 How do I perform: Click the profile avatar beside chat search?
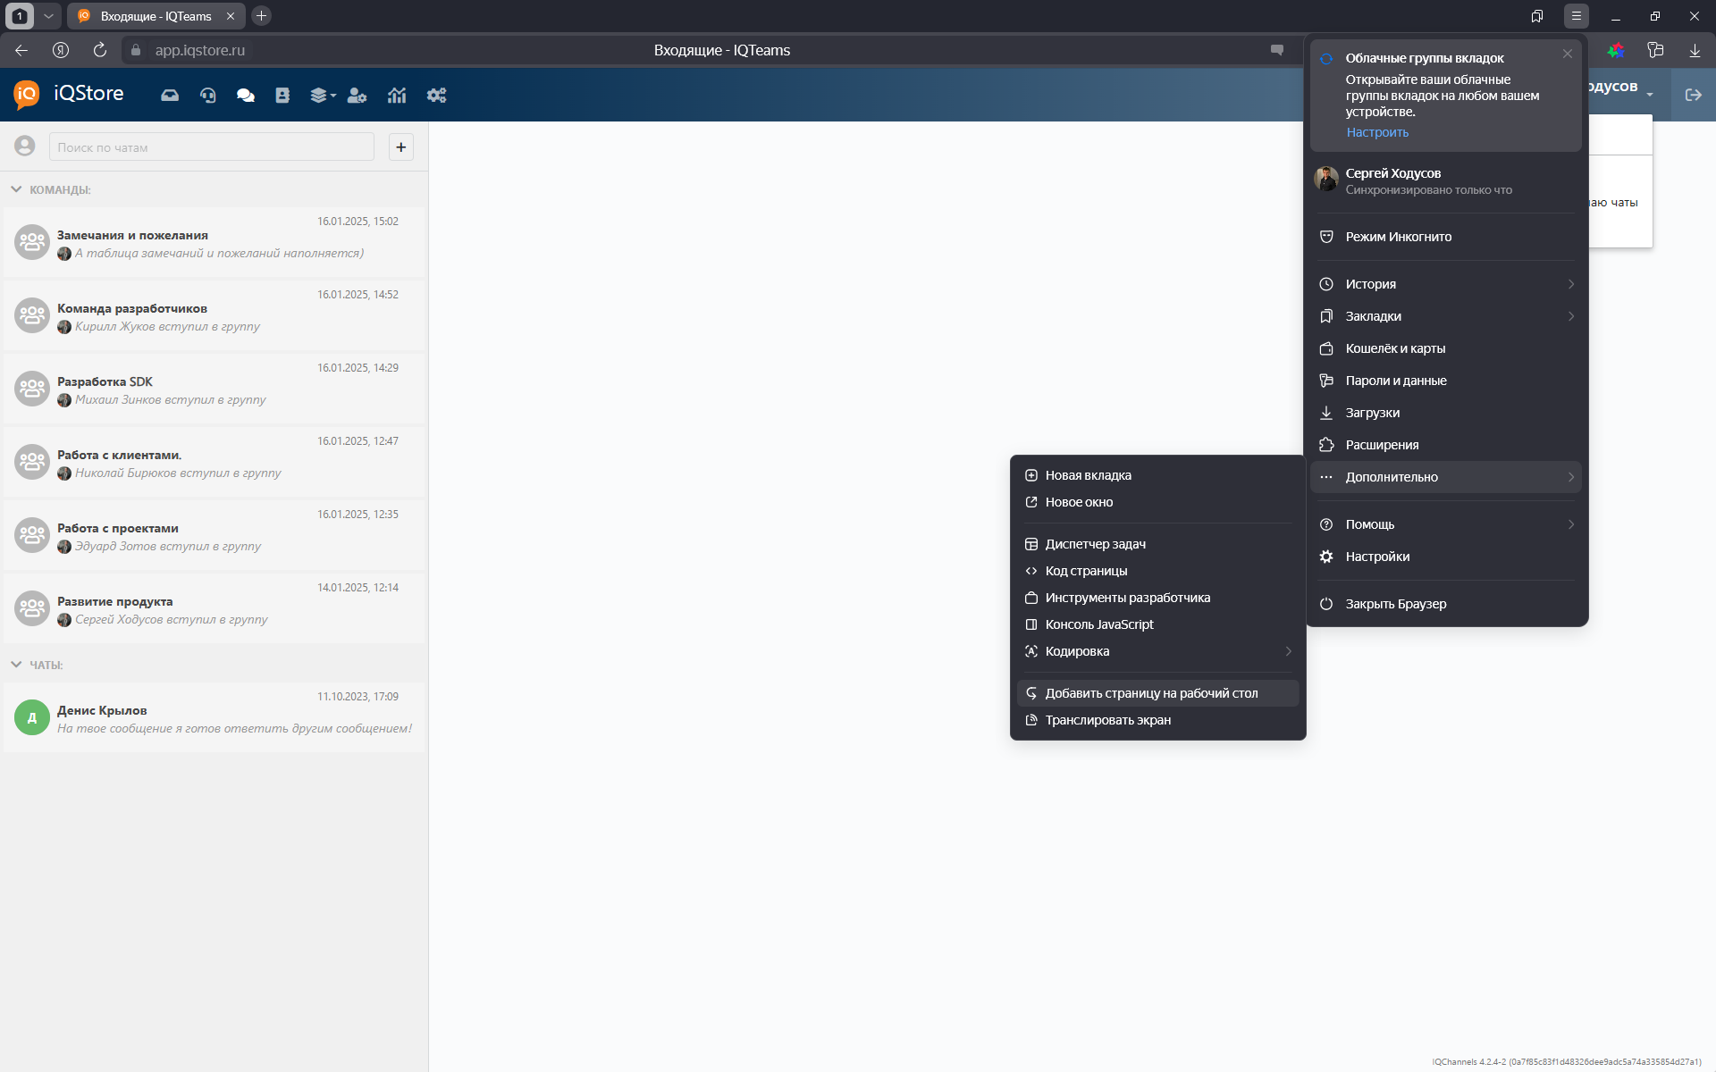tap(25, 147)
